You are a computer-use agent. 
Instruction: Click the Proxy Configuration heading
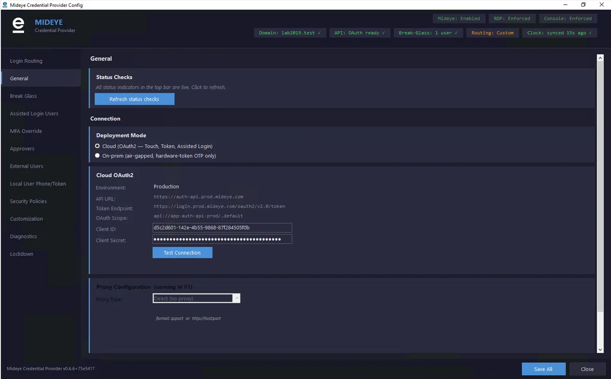point(144,287)
